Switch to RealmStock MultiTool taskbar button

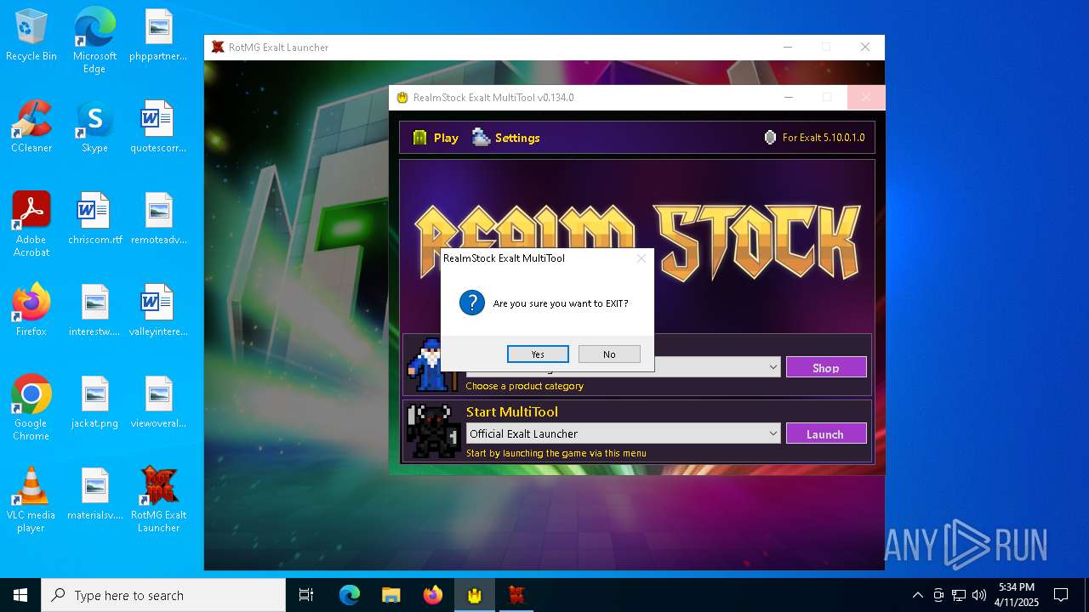pyautogui.click(x=475, y=595)
